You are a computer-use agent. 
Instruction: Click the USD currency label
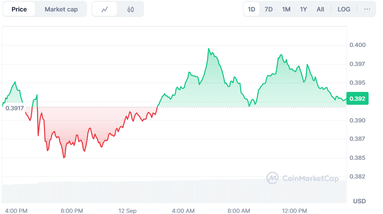point(359,201)
